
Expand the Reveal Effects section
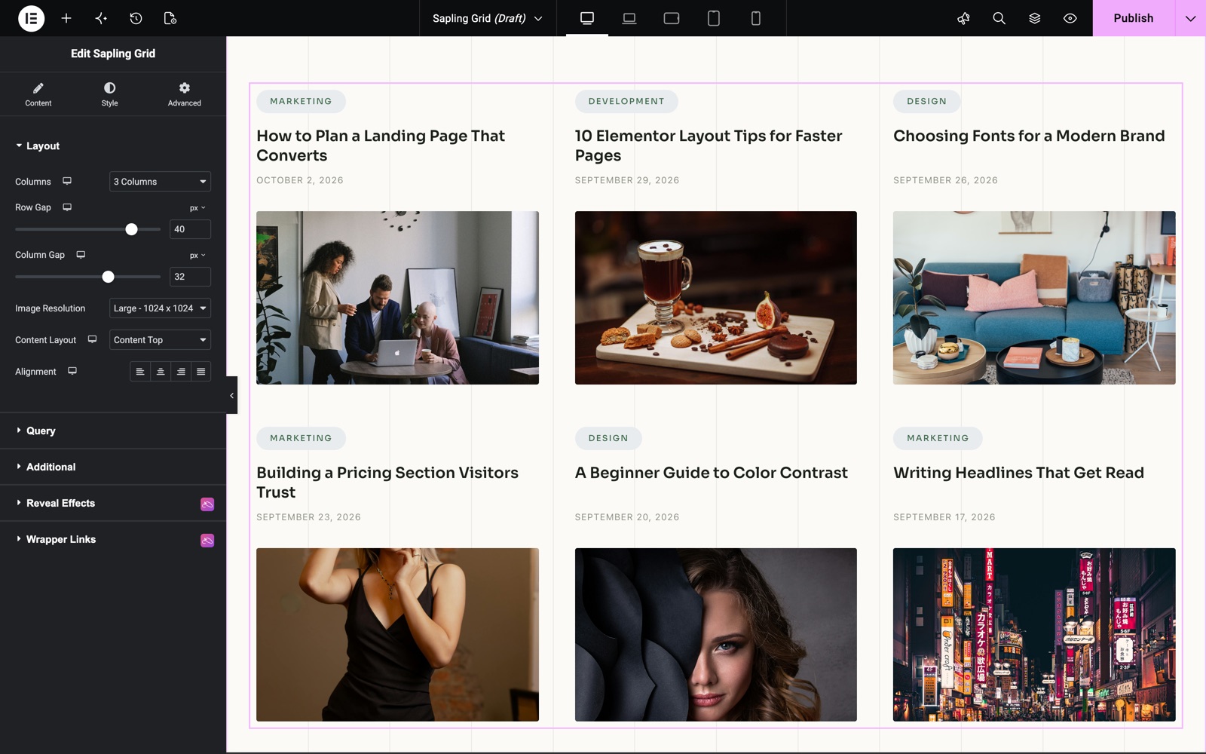(113, 504)
